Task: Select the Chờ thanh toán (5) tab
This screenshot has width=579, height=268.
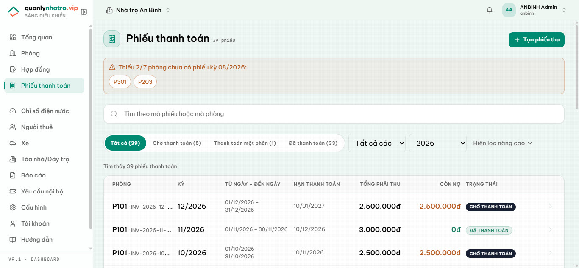Action: click(177, 143)
